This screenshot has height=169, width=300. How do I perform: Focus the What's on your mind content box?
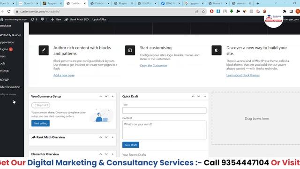point(164,130)
